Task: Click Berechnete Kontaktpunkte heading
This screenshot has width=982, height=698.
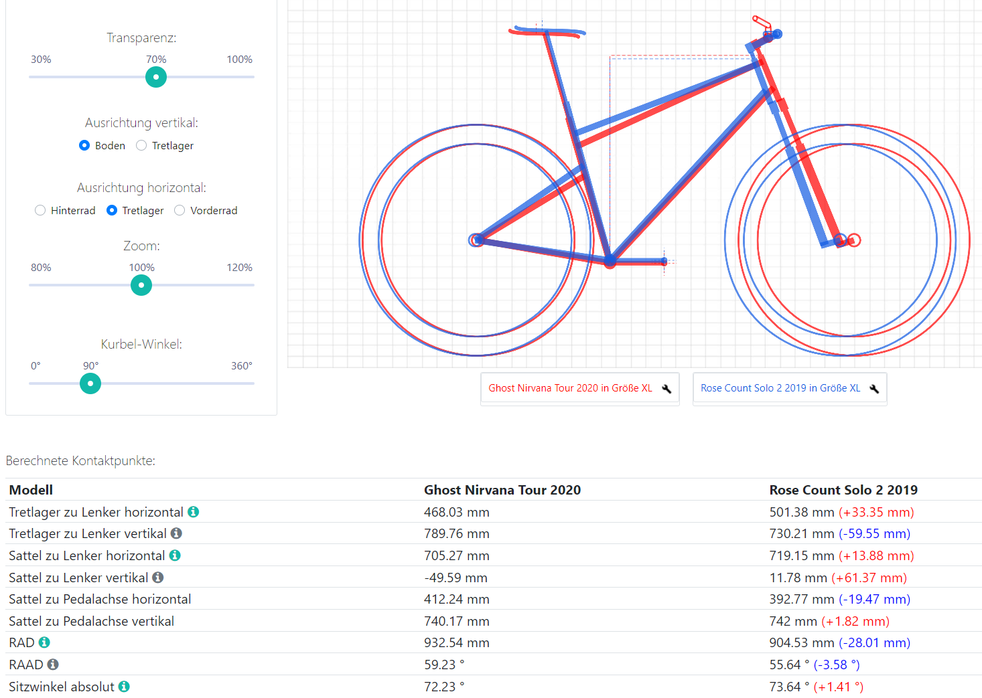Action: coord(80,460)
